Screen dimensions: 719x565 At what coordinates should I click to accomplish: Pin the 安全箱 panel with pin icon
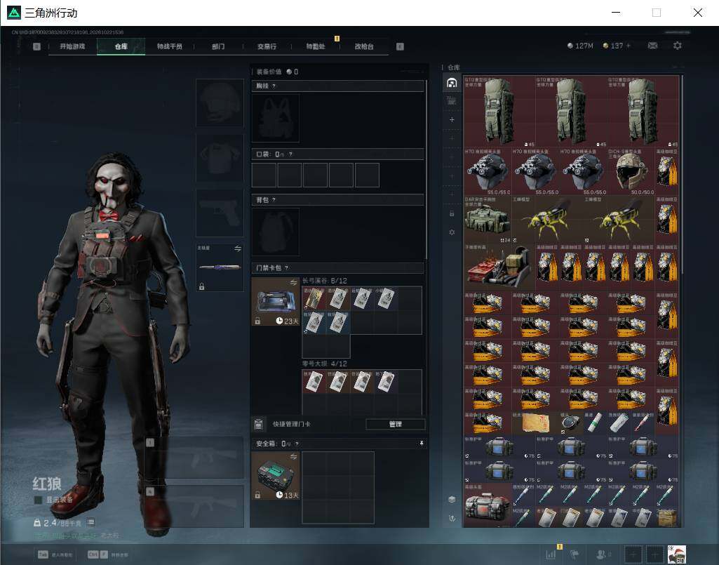[x=422, y=444]
